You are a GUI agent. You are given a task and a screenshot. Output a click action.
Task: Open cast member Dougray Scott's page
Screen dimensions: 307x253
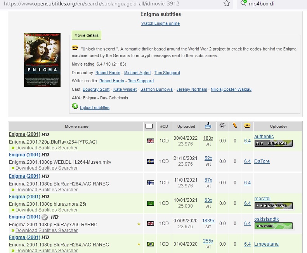[x=96, y=89]
